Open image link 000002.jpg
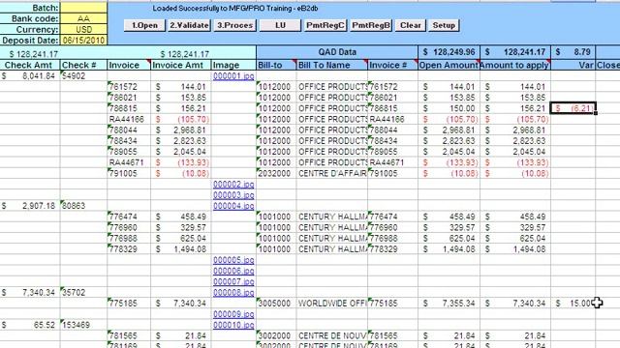Viewport: 620px width, 348px height. coord(233,184)
